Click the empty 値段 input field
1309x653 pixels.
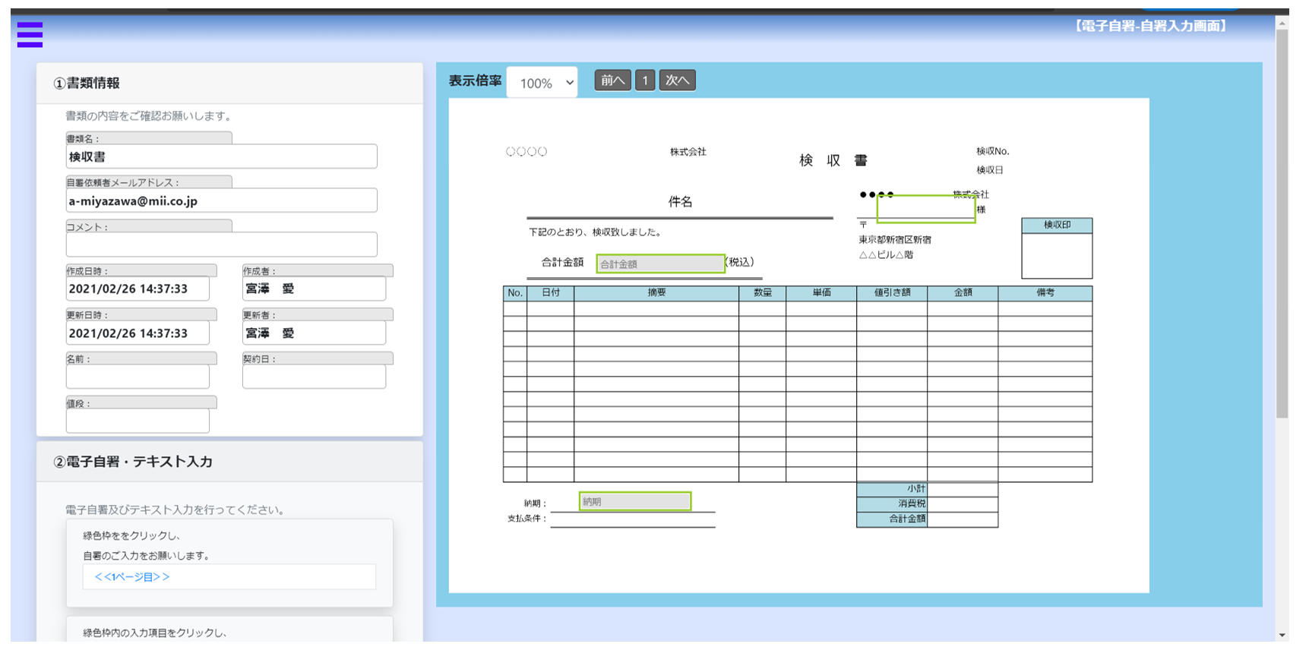point(138,421)
